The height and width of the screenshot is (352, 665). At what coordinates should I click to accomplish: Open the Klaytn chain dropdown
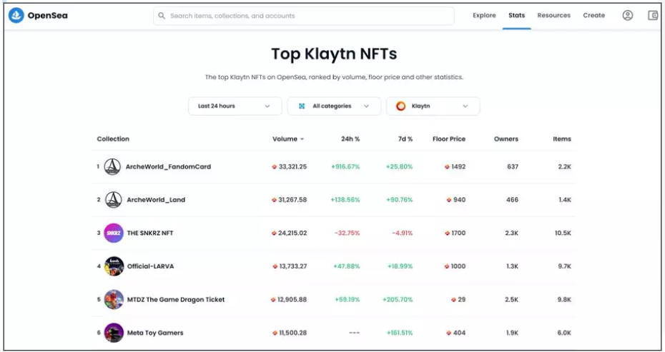(x=433, y=106)
